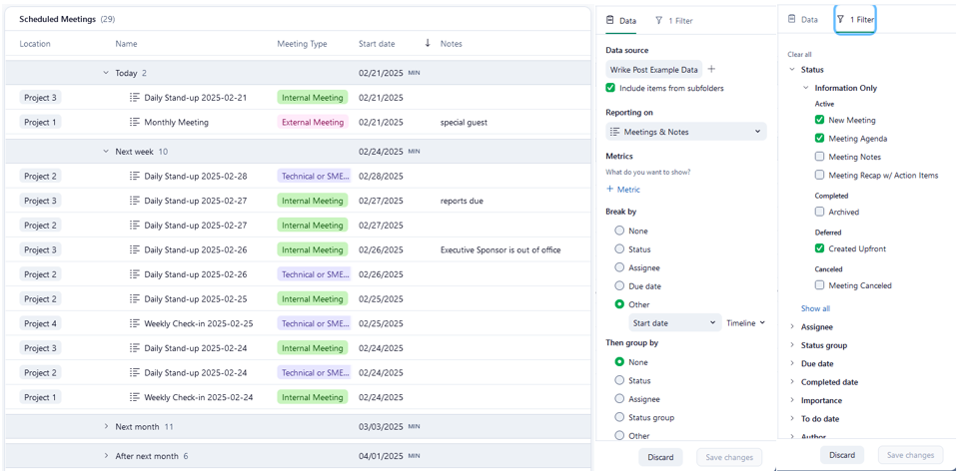This screenshot has width=961, height=473.
Task: Uncheck the New Meeting status filter
Action: pos(819,120)
